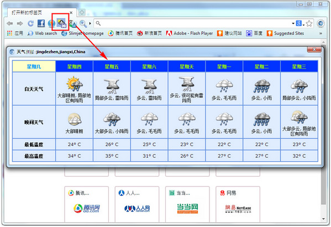Screen dimensions: 331x227
Task: Open the weather forecast extension icon
Action: (61, 23)
